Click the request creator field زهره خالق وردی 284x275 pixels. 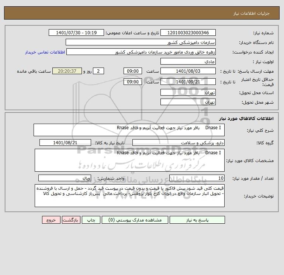(141, 52)
